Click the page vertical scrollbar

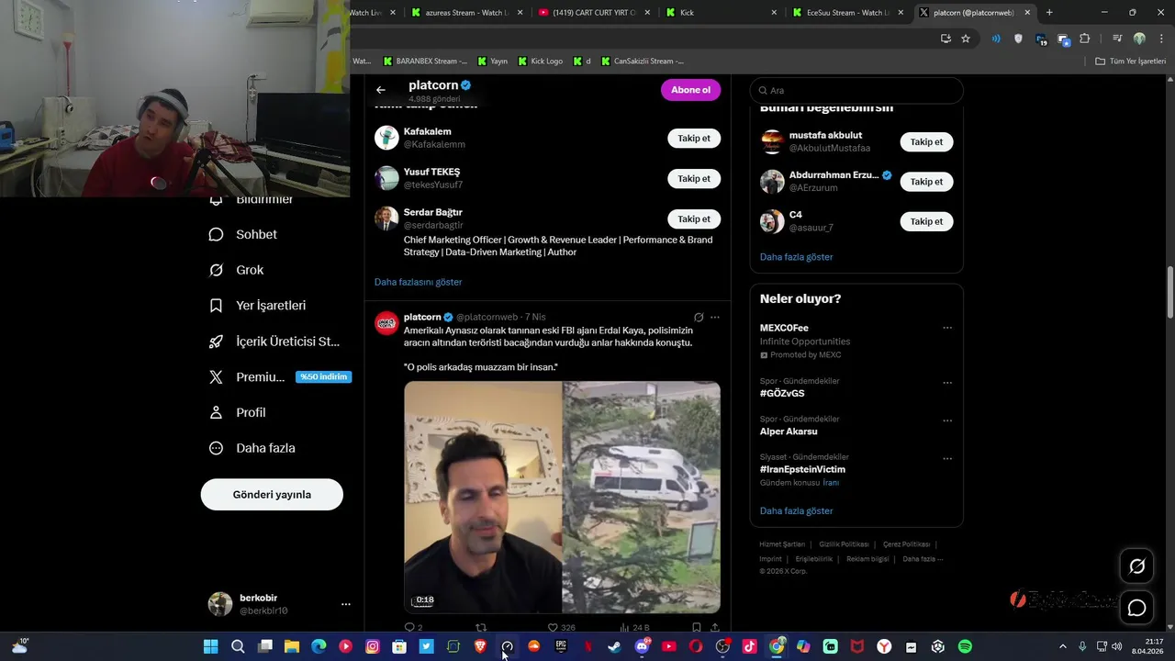(x=1169, y=292)
